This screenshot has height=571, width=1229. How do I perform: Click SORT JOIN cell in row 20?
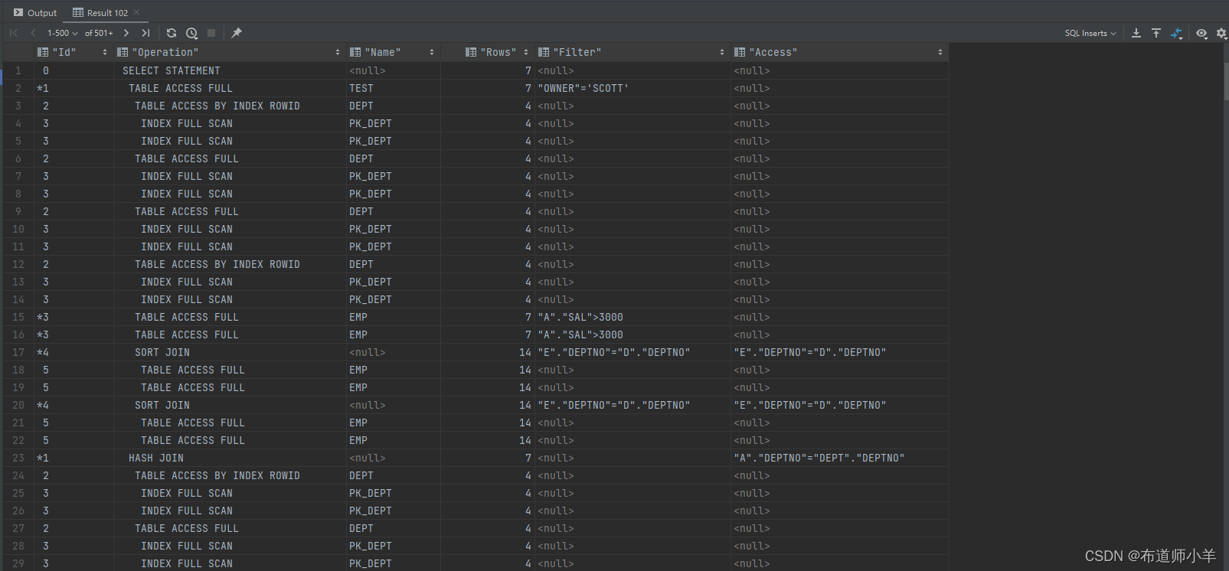click(230, 405)
